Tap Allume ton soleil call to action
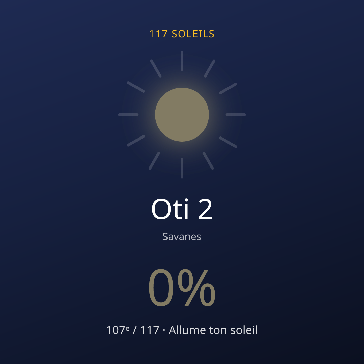The height and width of the screenshot is (364, 364). coord(213,330)
